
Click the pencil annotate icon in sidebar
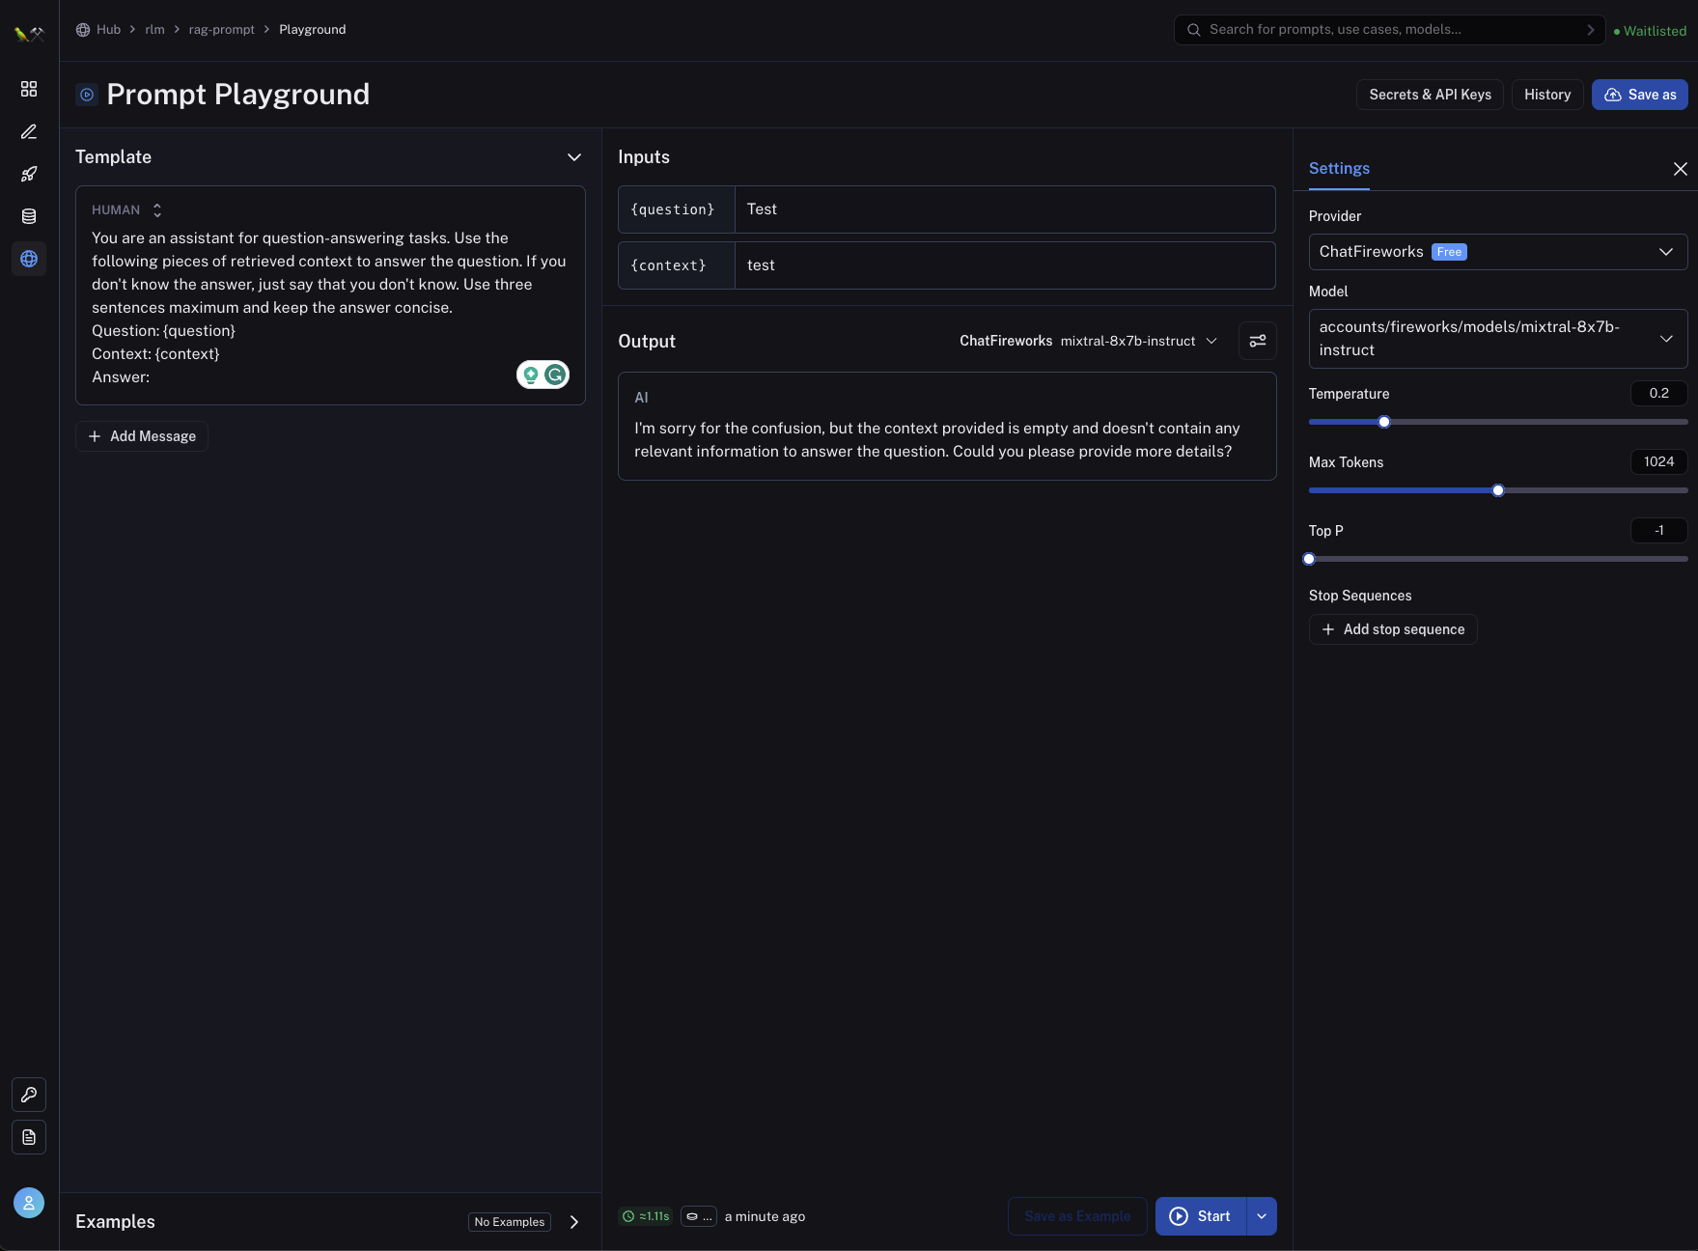(29, 131)
